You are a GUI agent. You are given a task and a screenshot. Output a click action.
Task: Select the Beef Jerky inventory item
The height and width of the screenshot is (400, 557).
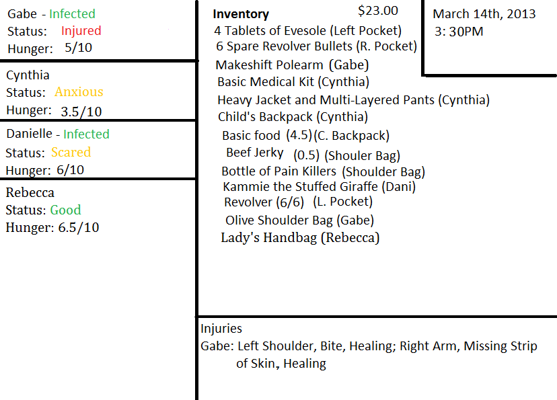click(254, 153)
